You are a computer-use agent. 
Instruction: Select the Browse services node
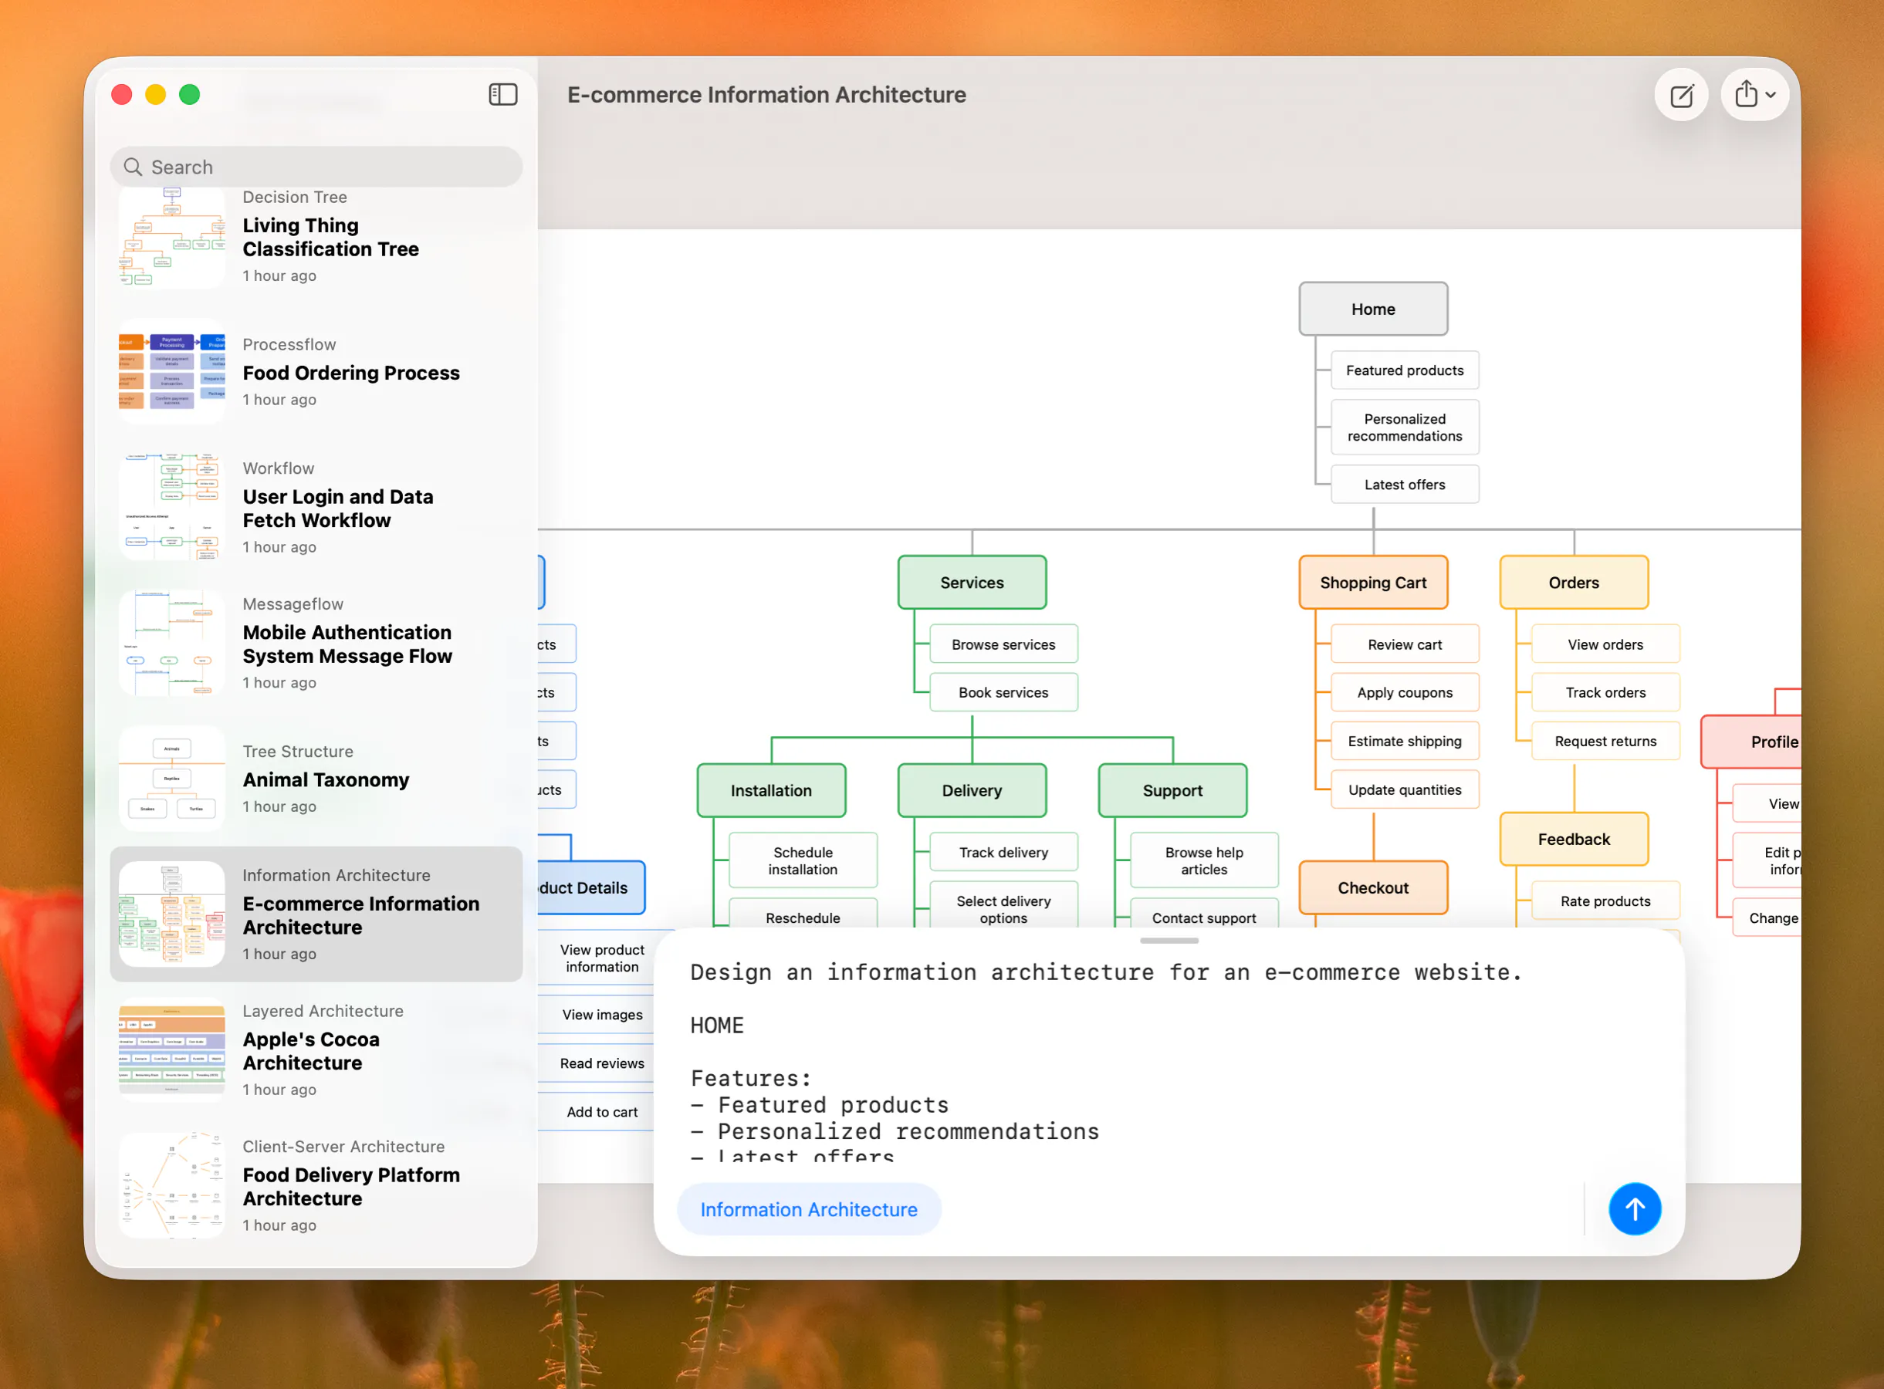1003,644
